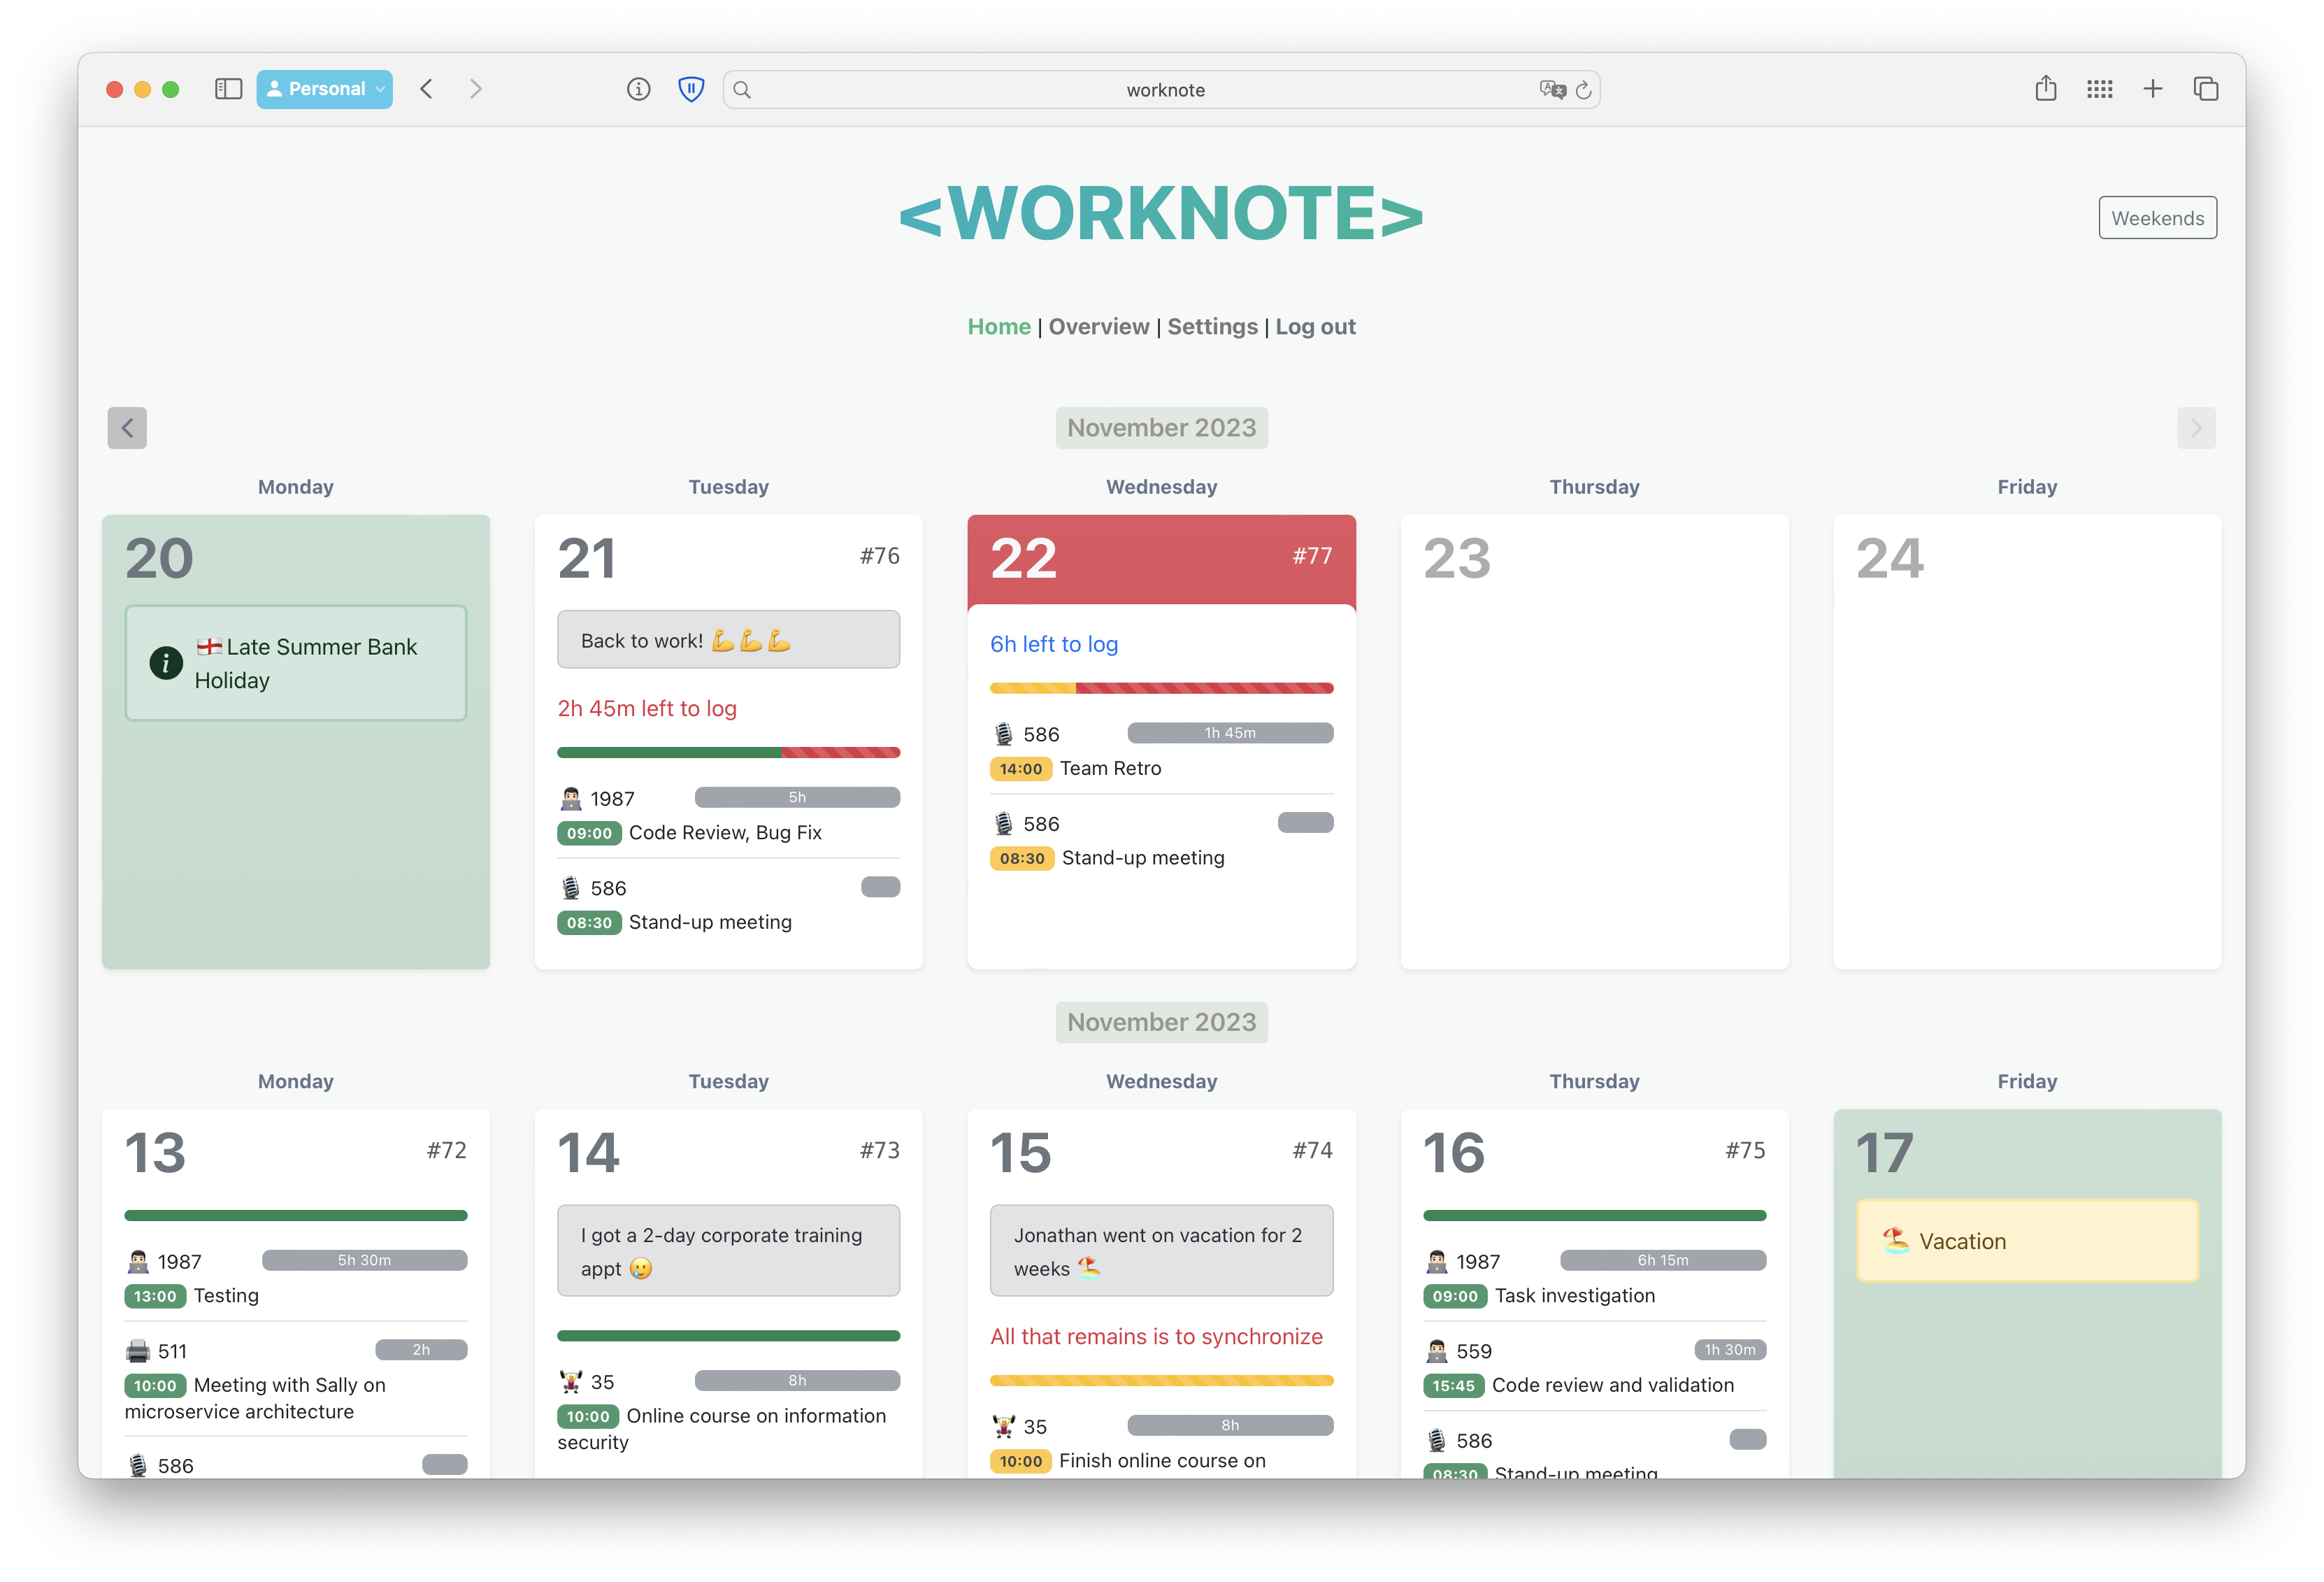Reload the page with refresh icon
Viewport: 2324px width, 1582px height.
click(x=1584, y=90)
